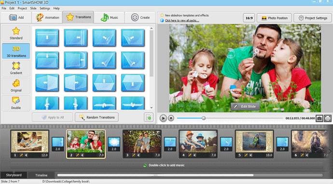Viewport: 333px width, 184px height.
Task: Click the 'Double-click to add music' track
Action: [x=166, y=165]
